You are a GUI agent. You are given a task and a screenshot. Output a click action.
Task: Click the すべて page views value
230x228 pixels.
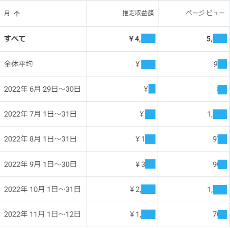[x=217, y=39]
